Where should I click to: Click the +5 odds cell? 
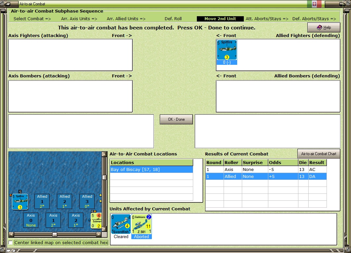click(x=283, y=177)
